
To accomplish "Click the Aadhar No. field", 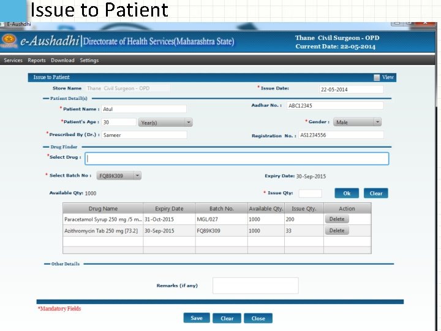I will click(x=335, y=105).
